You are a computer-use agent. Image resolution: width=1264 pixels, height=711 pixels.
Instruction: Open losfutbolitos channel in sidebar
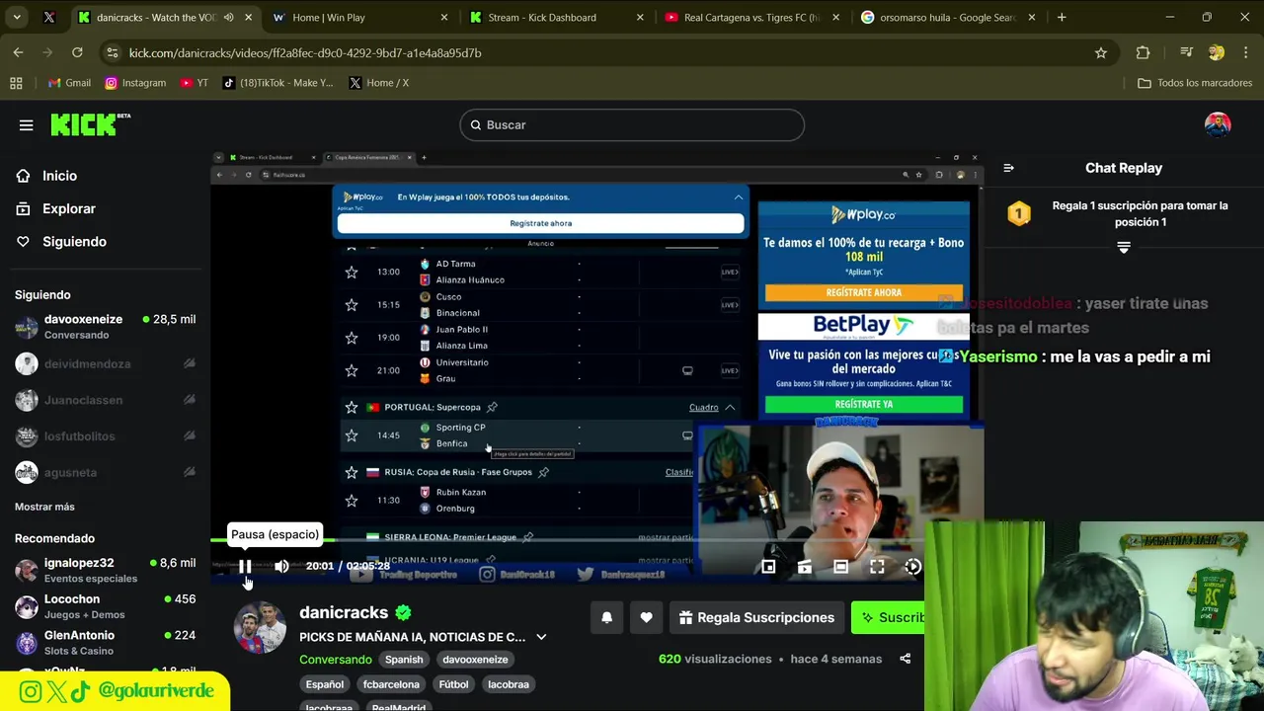point(105,436)
